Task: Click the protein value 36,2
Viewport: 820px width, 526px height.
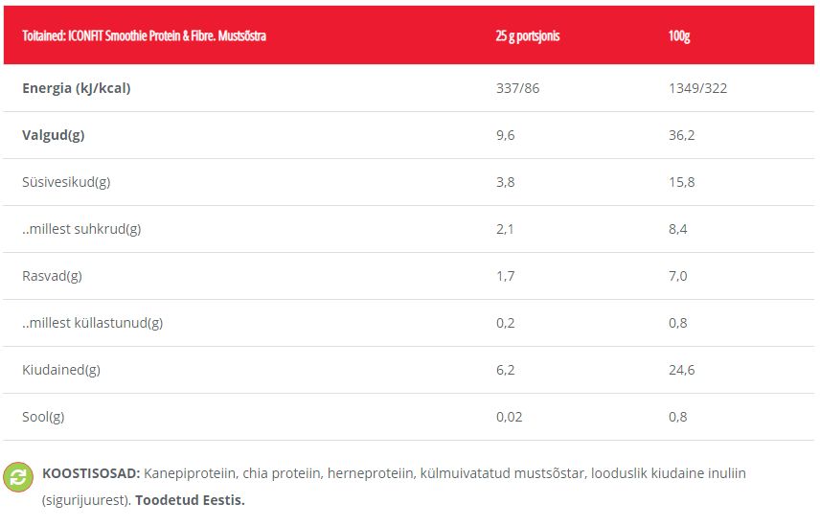Action: pyautogui.click(x=681, y=135)
